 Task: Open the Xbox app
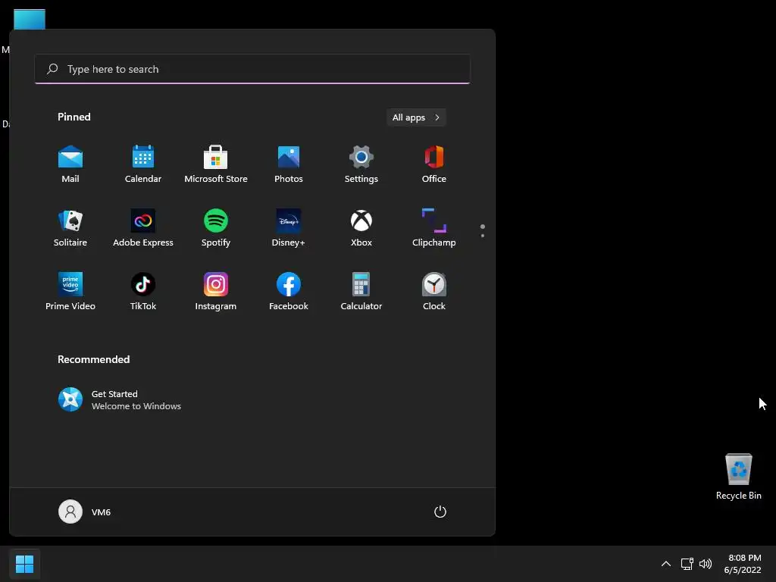[361, 228]
